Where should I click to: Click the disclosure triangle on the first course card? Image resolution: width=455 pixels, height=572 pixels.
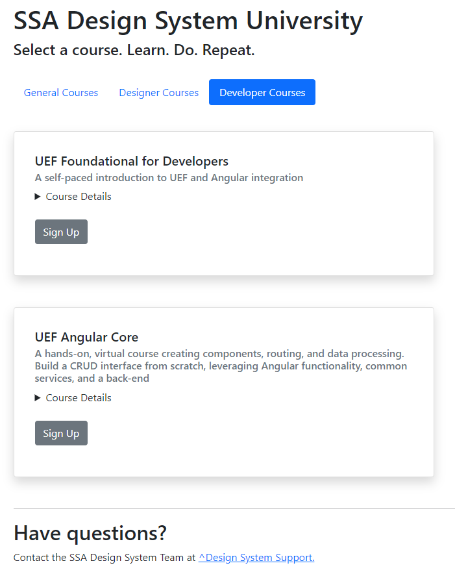38,196
